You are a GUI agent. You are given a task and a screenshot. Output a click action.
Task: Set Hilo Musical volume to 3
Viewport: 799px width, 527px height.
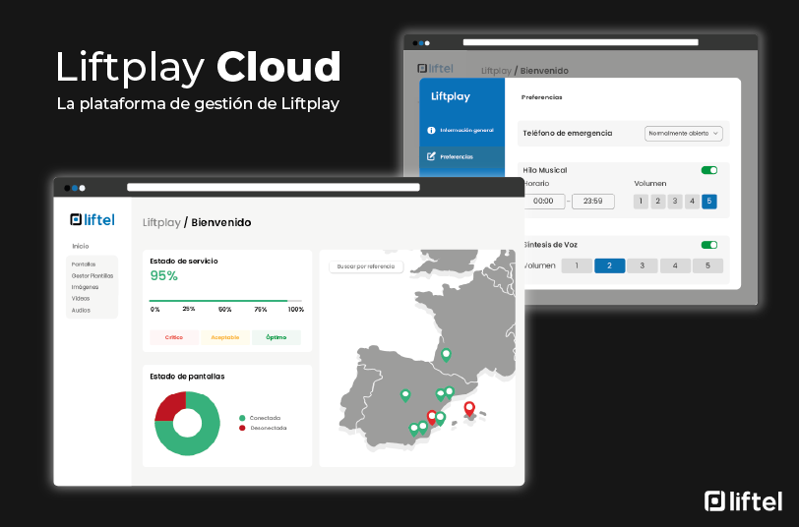point(675,202)
